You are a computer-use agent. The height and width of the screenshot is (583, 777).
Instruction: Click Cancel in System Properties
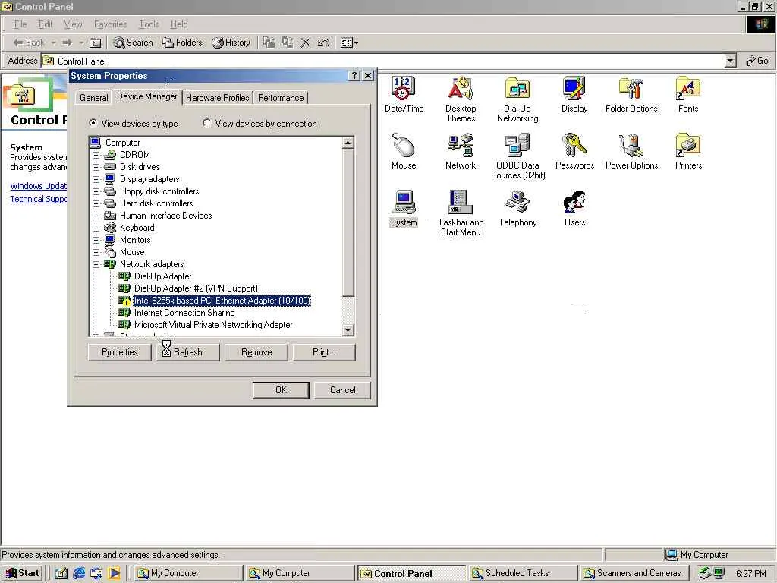342,390
